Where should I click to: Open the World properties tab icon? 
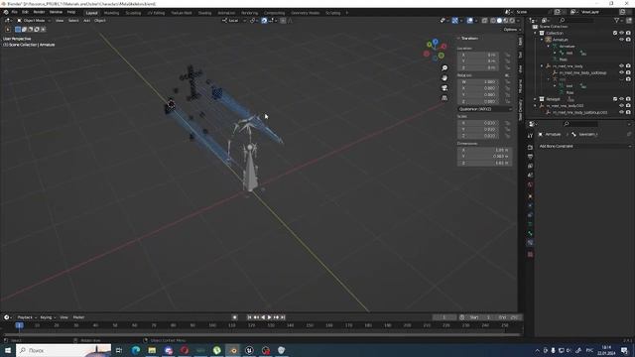(530, 184)
